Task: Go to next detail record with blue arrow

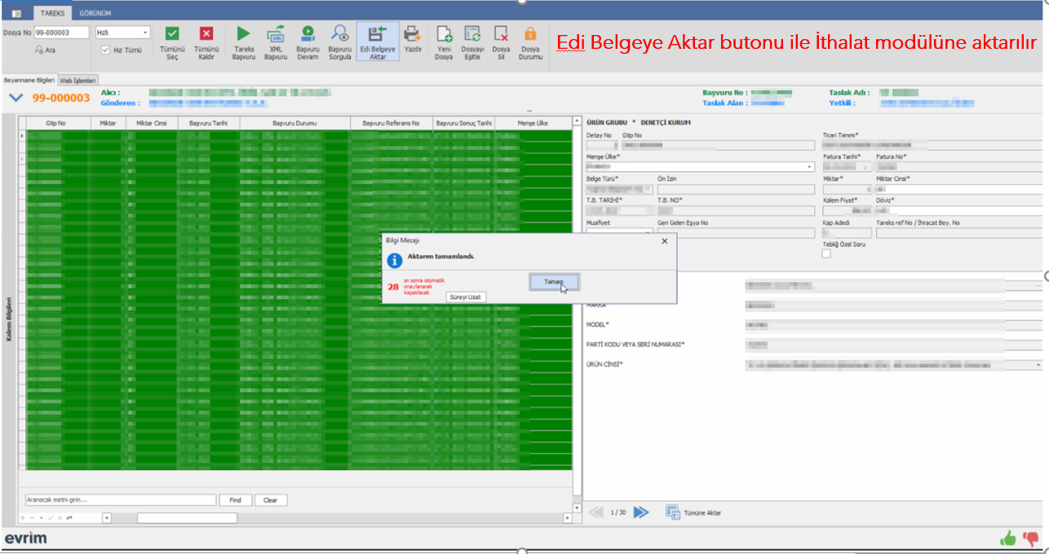Action: [641, 512]
